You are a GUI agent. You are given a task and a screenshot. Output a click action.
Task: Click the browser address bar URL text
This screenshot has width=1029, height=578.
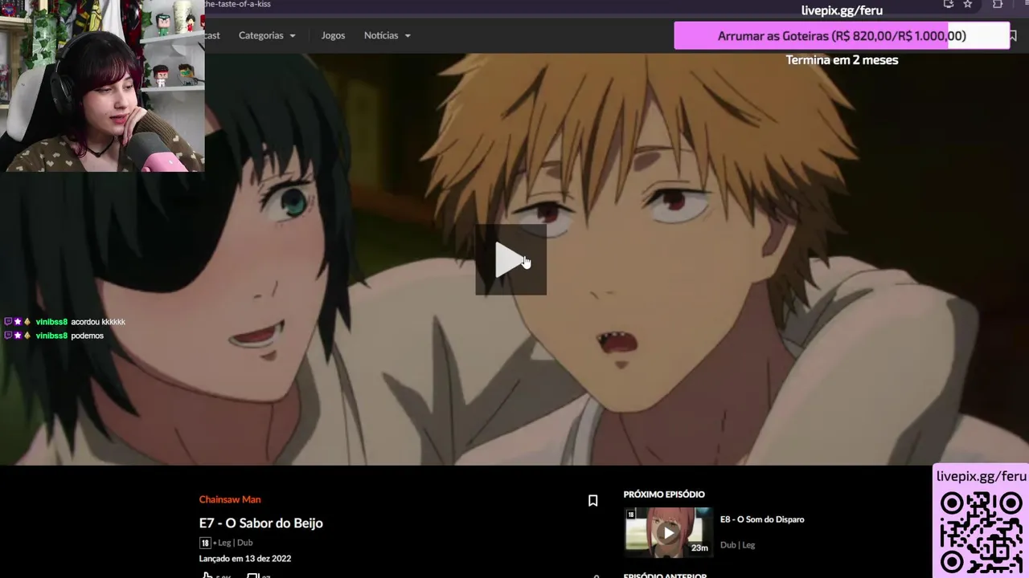point(237,4)
